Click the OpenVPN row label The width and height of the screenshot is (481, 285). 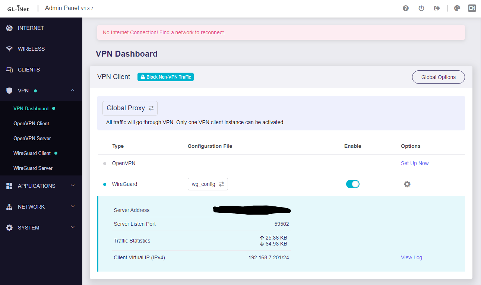[124, 163]
